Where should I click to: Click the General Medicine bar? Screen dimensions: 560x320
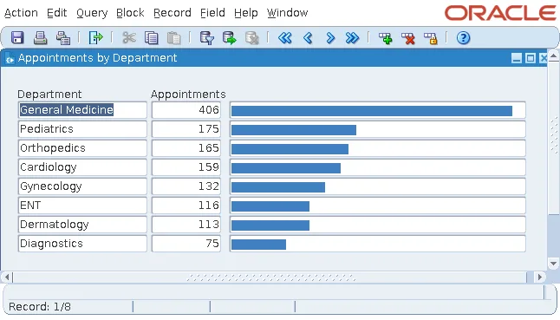(372, 111)
